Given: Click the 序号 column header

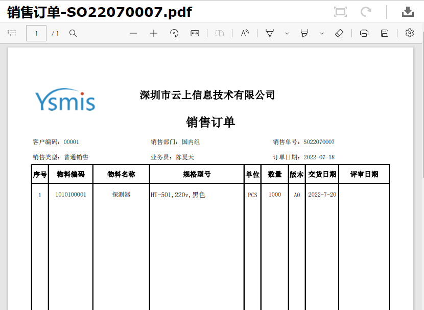Looking at the screenshot, I should pyautogui.click(x=40, y=174).
